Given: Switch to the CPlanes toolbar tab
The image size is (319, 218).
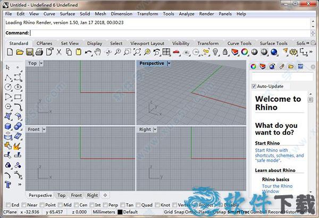Looking at the screenshot, I should click(x=44, y=43).
